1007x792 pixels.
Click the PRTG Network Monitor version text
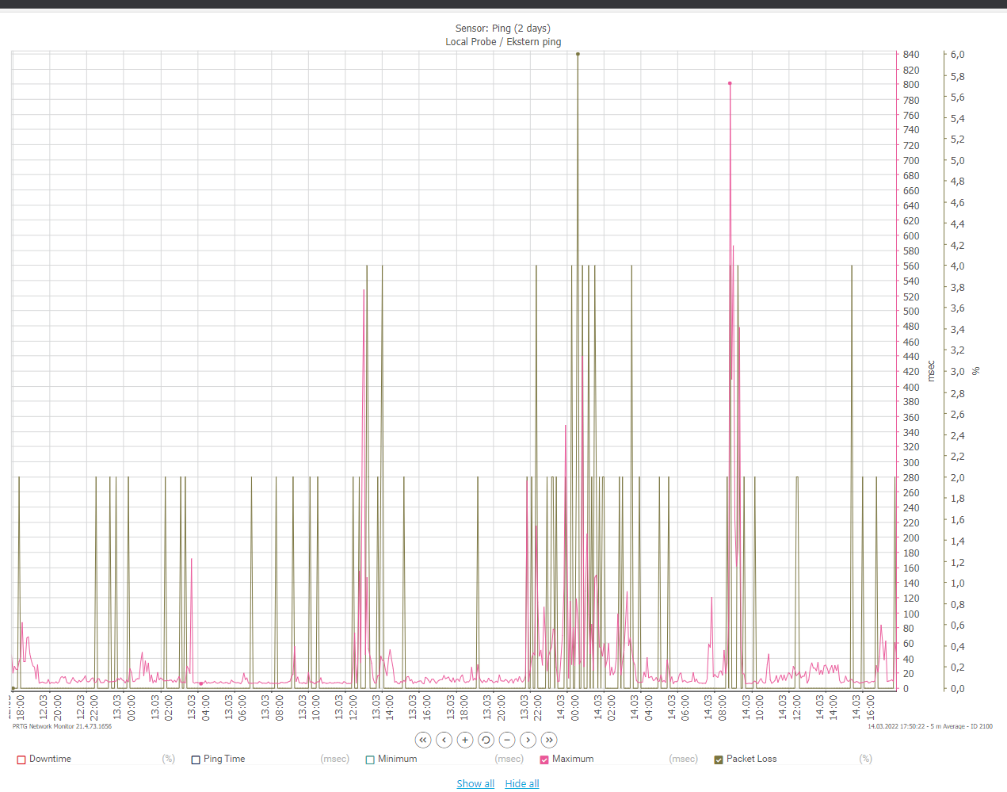(x=62, y=726)
